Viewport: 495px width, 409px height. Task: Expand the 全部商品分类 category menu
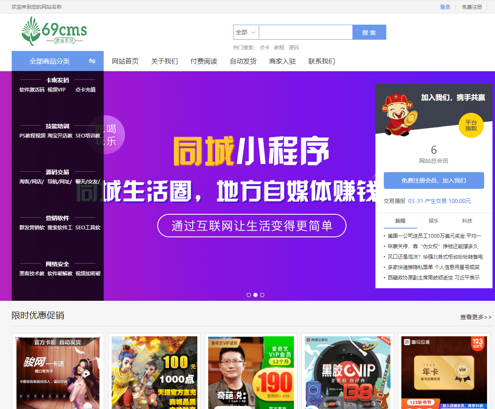tap(50, 61)
